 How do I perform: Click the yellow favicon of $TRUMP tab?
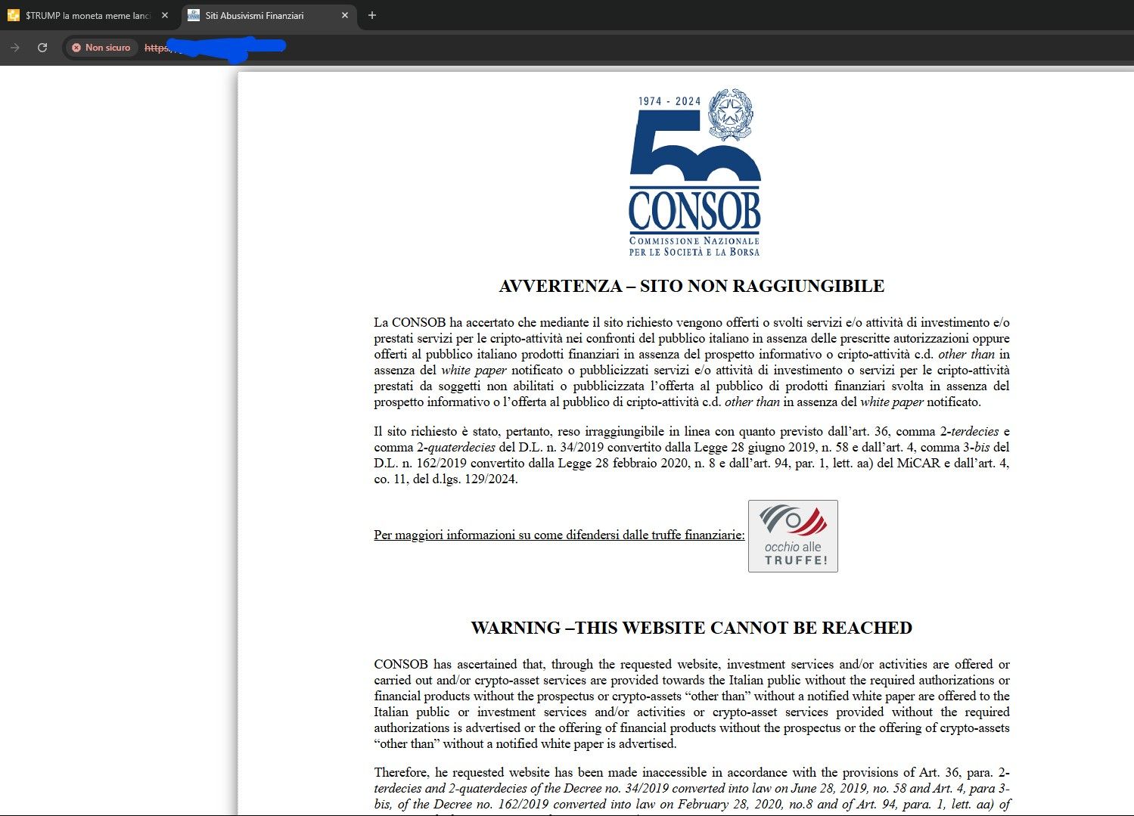(14, 15)
